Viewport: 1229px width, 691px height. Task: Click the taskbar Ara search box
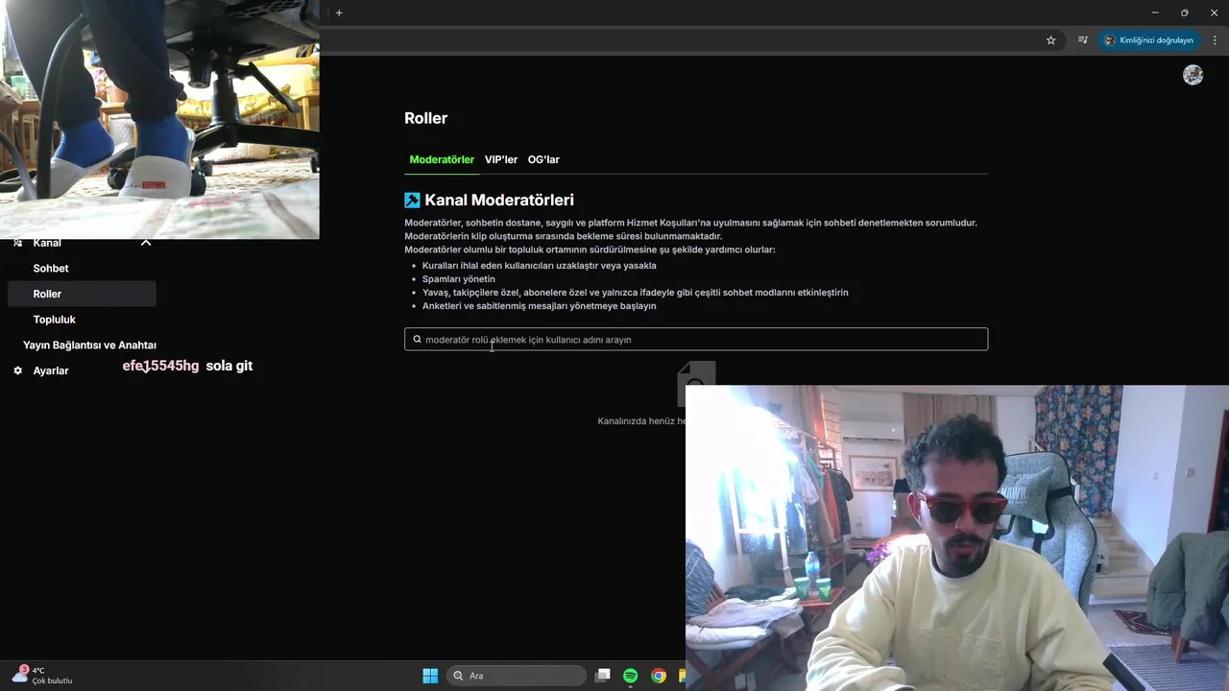[x=517, y=676]
